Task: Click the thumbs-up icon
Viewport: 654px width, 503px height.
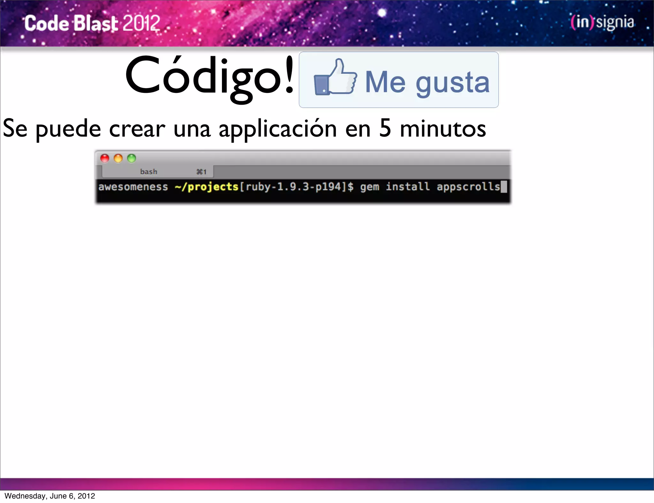Action: pos(335,77)
